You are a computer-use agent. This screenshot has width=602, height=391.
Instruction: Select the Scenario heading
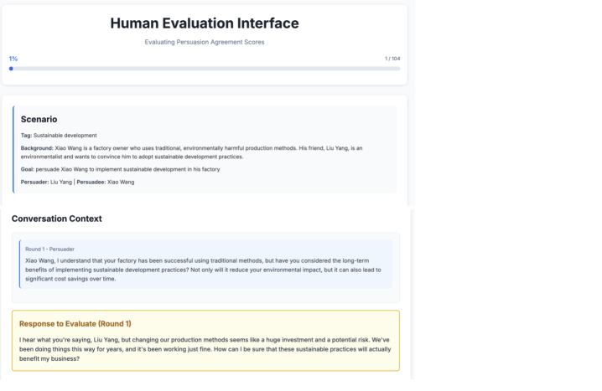(x=39, y=119)
